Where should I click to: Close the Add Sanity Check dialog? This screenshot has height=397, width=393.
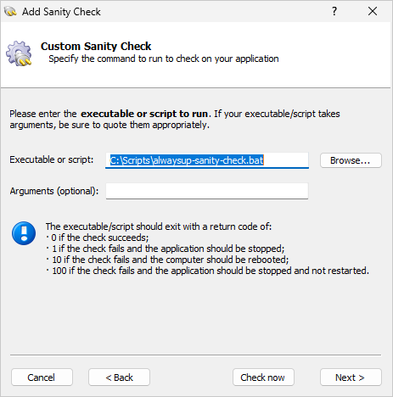[x=373, y=11]
